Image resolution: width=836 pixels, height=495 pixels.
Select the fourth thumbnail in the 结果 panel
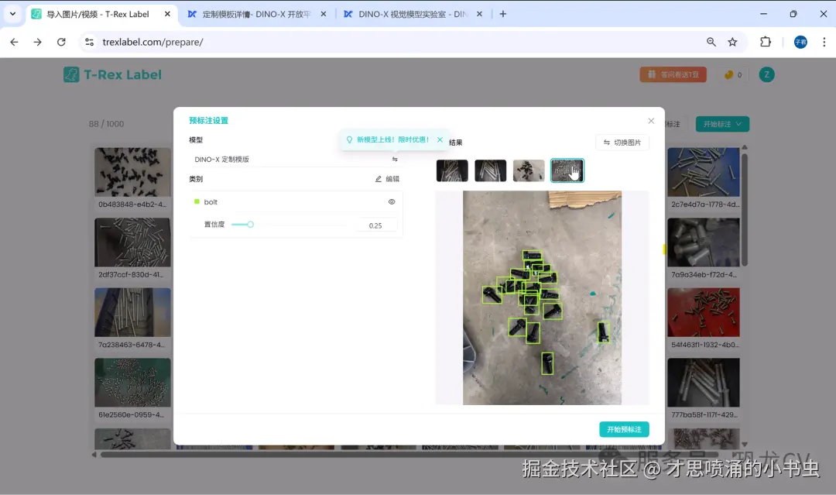(567, 170)
